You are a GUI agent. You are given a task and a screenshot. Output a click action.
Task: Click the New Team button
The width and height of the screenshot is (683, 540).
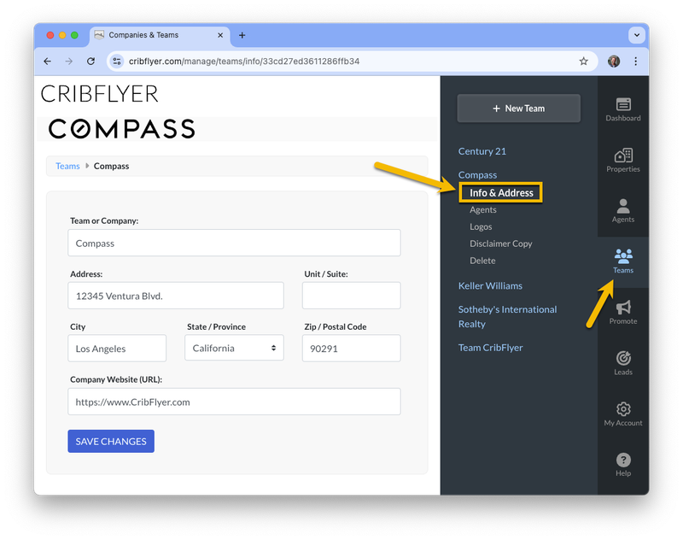click(519, 109)
